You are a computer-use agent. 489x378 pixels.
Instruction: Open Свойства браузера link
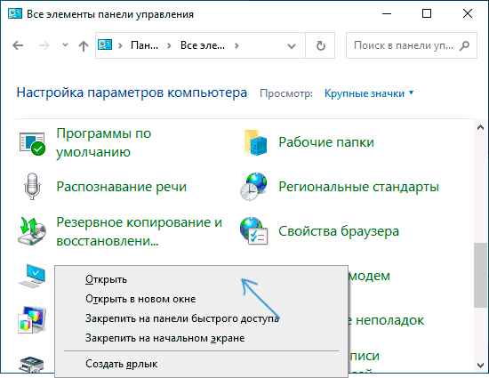coord(339,231)
